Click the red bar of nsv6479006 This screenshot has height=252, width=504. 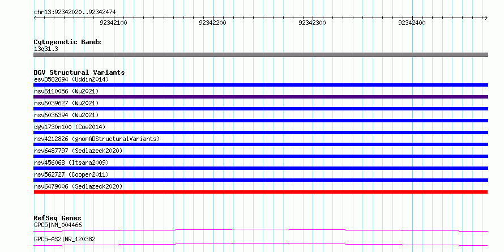(x=260, y=192)
